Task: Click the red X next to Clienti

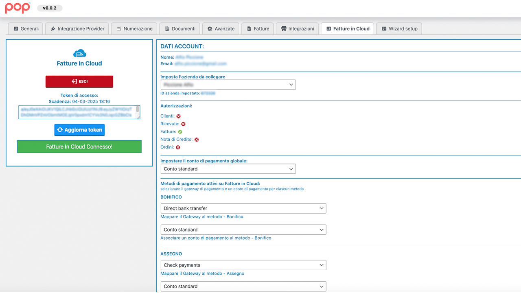Action: pos(178,116)
